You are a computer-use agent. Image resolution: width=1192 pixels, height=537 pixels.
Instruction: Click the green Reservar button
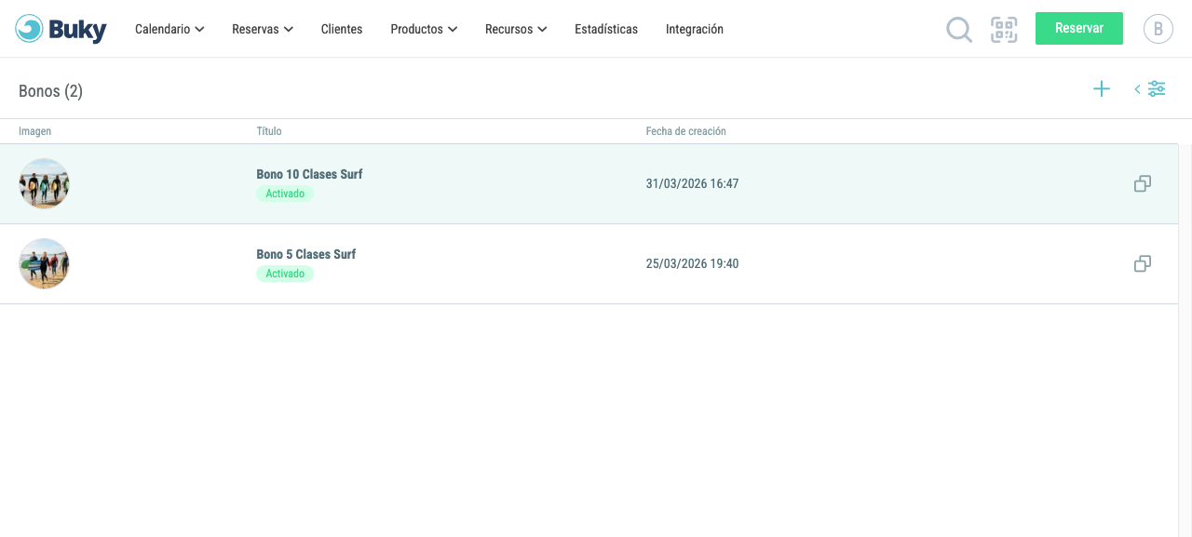[1079, 28]
